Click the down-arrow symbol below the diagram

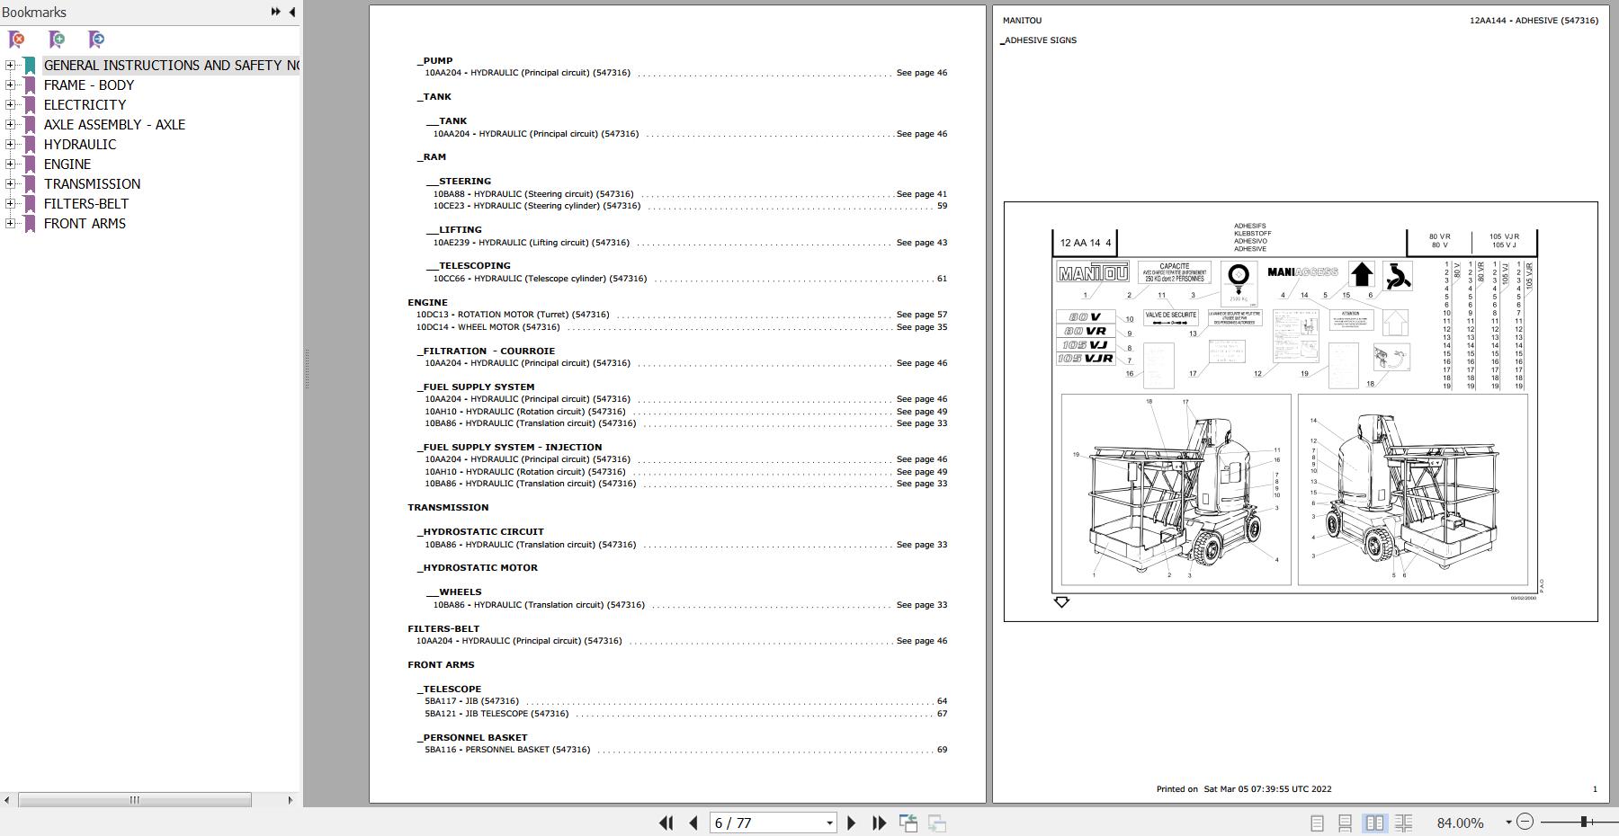tap(1061, 601)
